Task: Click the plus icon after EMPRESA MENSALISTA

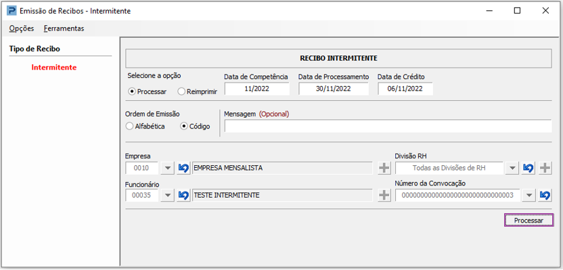Action: tap(384, 168)
